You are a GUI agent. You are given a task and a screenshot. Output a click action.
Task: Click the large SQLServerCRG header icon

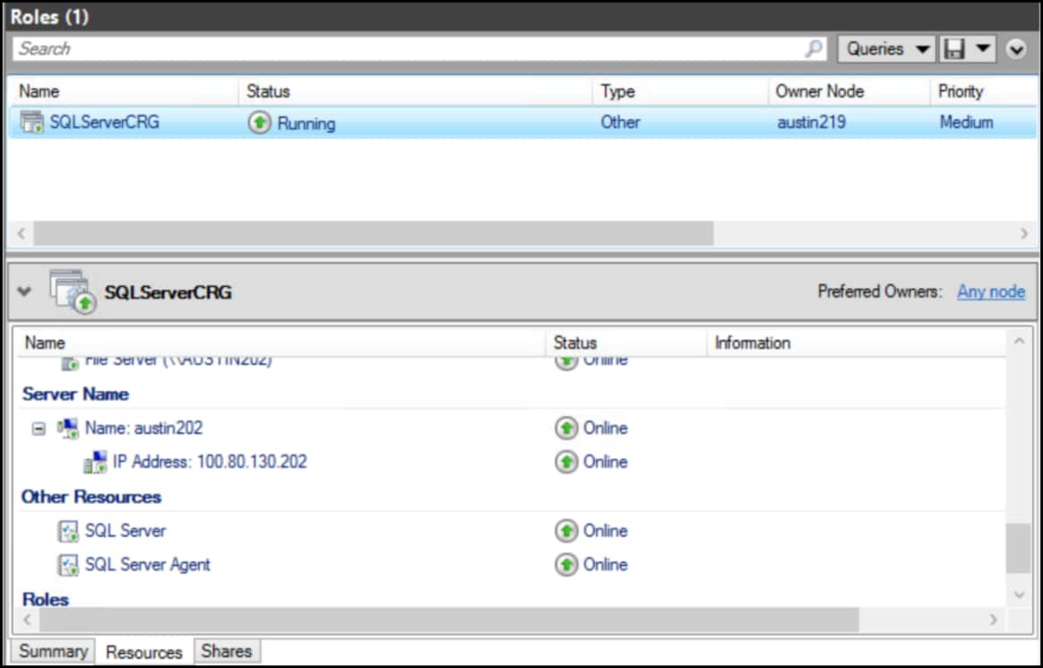[x=73, y=291]
